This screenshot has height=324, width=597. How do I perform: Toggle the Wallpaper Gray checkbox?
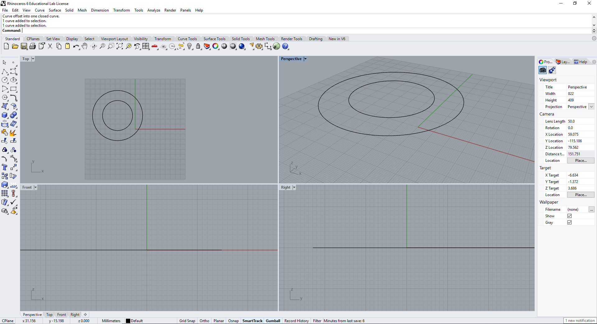point(569,223)
